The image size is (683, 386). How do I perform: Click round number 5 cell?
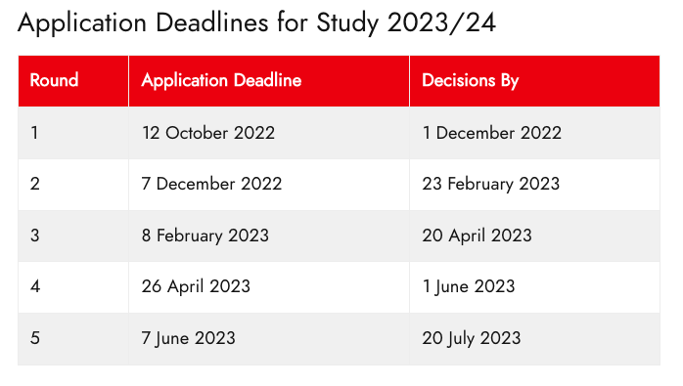[73, 339]
